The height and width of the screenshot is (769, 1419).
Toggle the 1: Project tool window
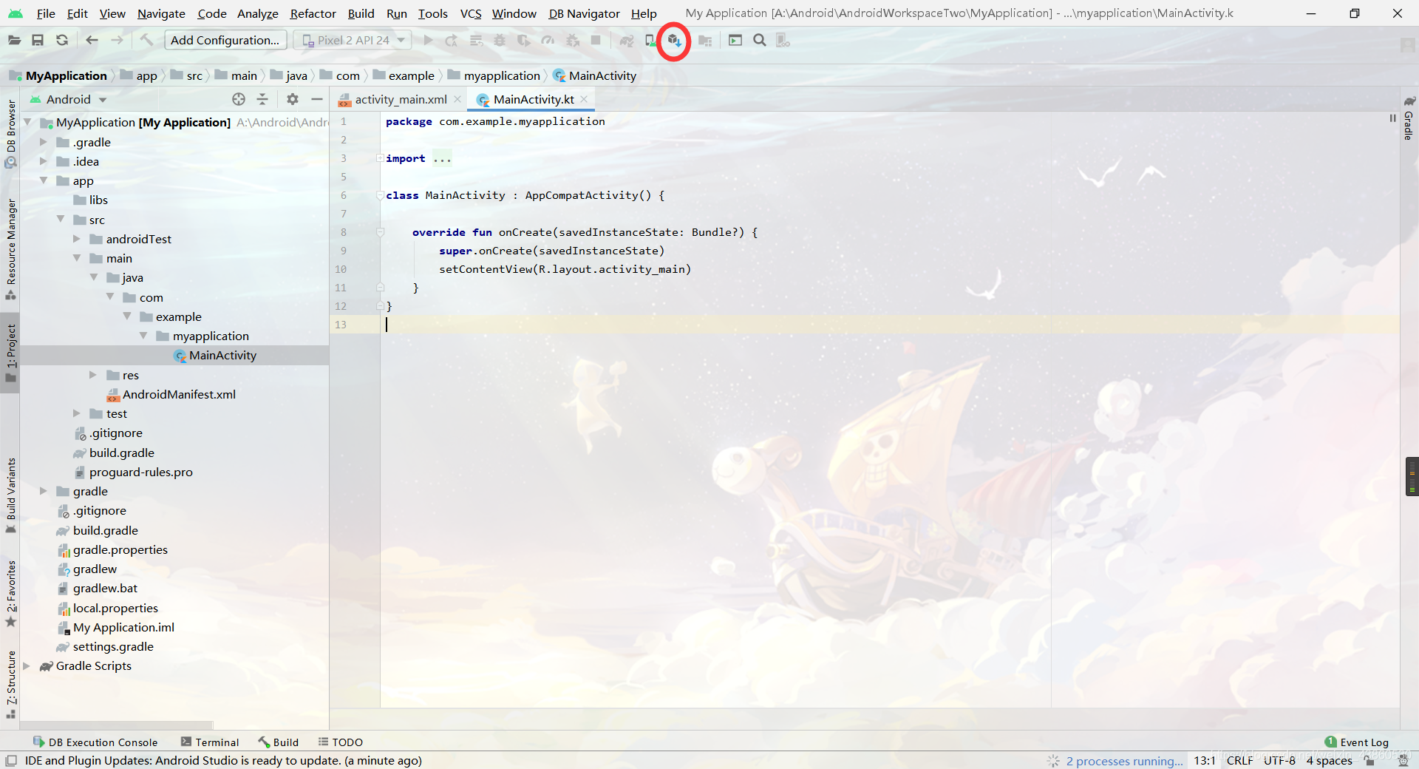pyautogui.click(x=10, y=353)
